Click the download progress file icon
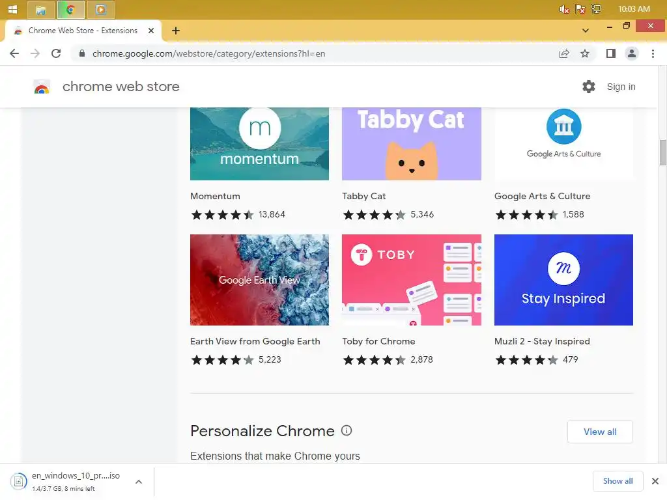This screenshot has width=667, height=500. pos(18,481)
